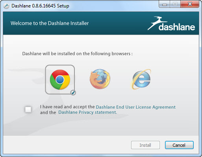
Task: Close the Dashlane Setup window
Action: [190, 4]
